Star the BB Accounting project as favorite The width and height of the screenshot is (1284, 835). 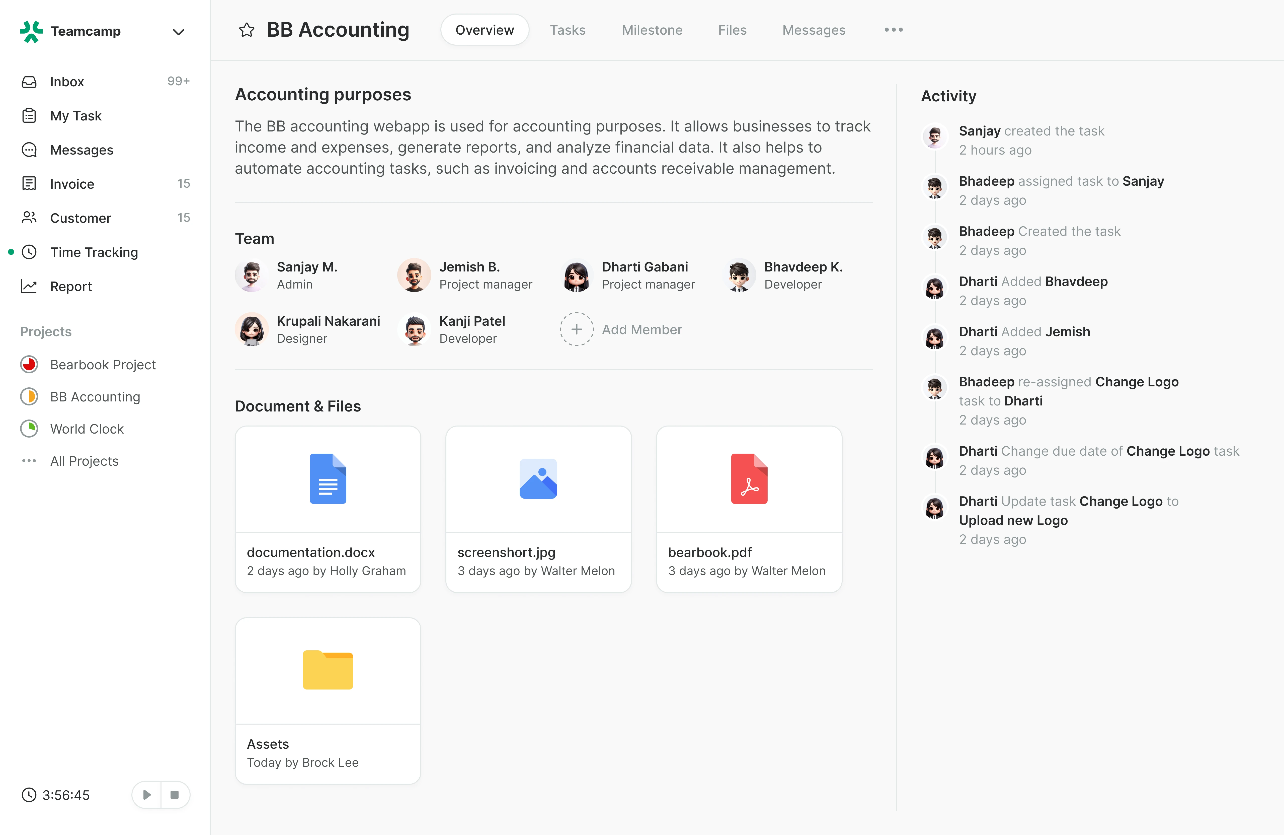pyautogui.click(x=247, y=30)
